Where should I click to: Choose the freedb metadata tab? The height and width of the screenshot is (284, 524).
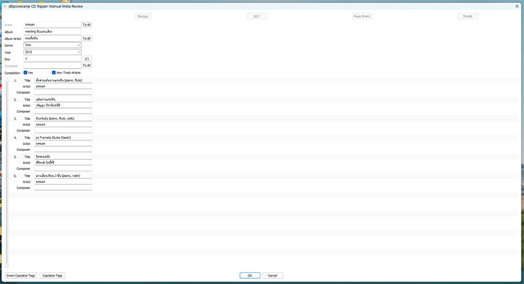point(468,16)
